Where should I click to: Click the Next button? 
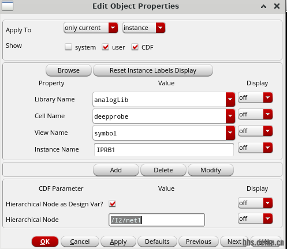pos(234,242)
